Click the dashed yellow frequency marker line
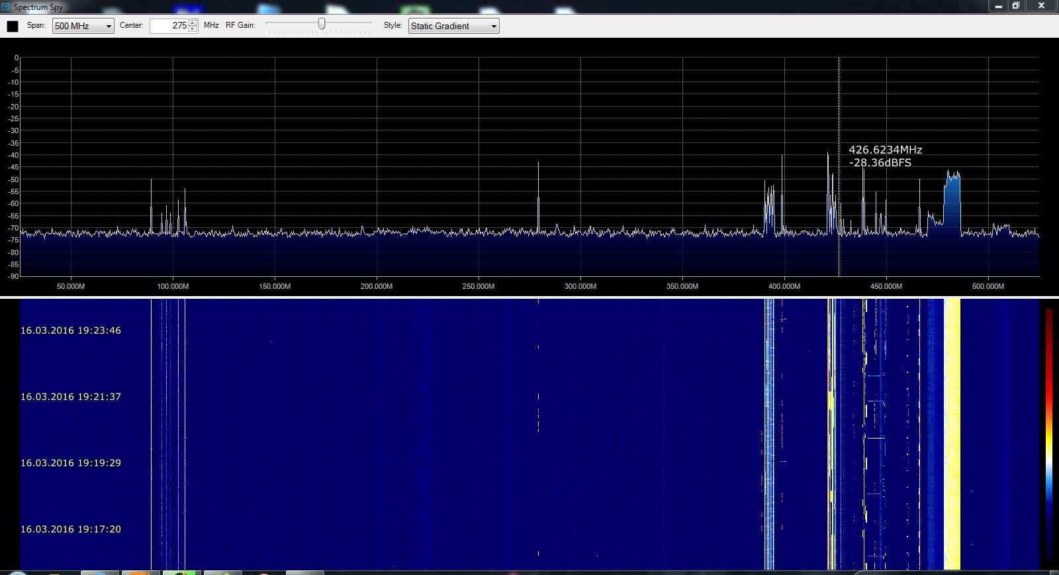This screenshot has height=575, width=1059. click(x=839, y=167)
